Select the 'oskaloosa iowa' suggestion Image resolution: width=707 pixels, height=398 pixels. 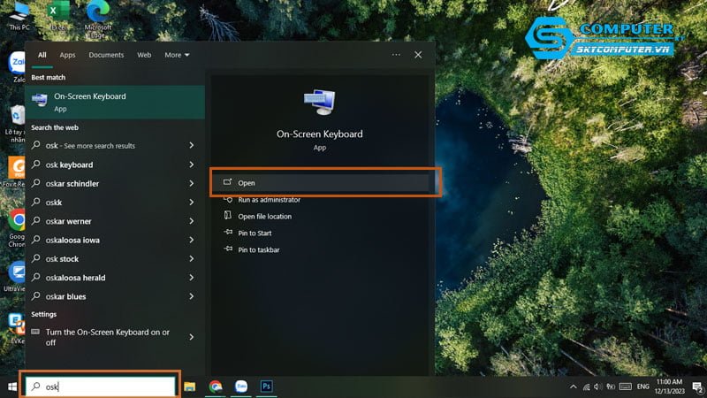(106, 240)
